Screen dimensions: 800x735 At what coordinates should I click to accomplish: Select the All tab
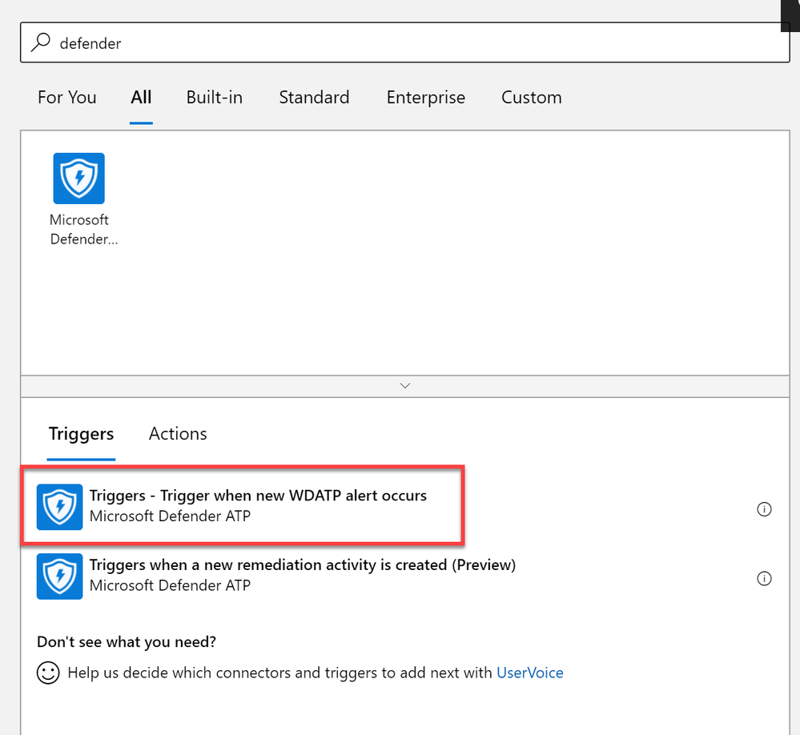pos(141,97)
